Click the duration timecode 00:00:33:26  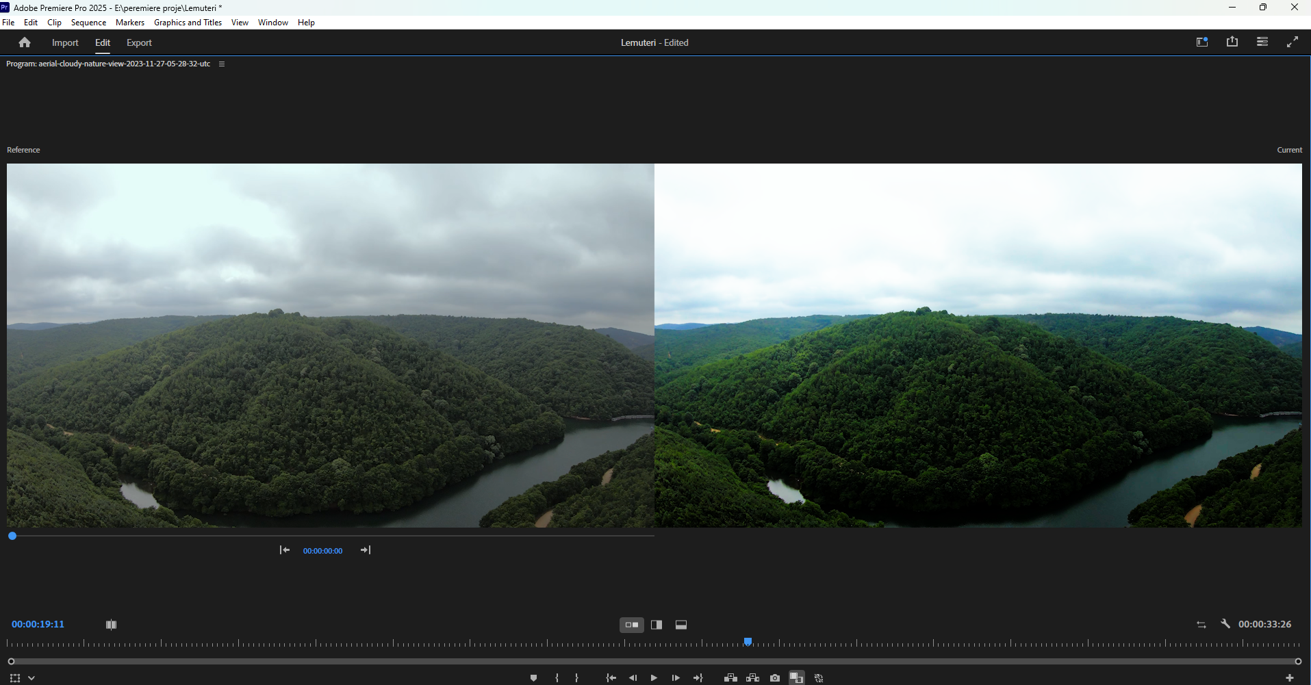pyautogui.click(x=1264, y=624)
